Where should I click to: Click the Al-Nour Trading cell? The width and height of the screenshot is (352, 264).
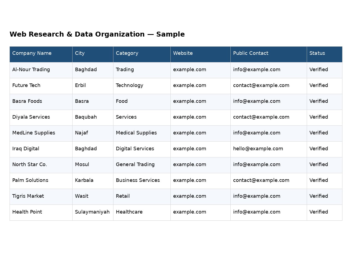41,70
